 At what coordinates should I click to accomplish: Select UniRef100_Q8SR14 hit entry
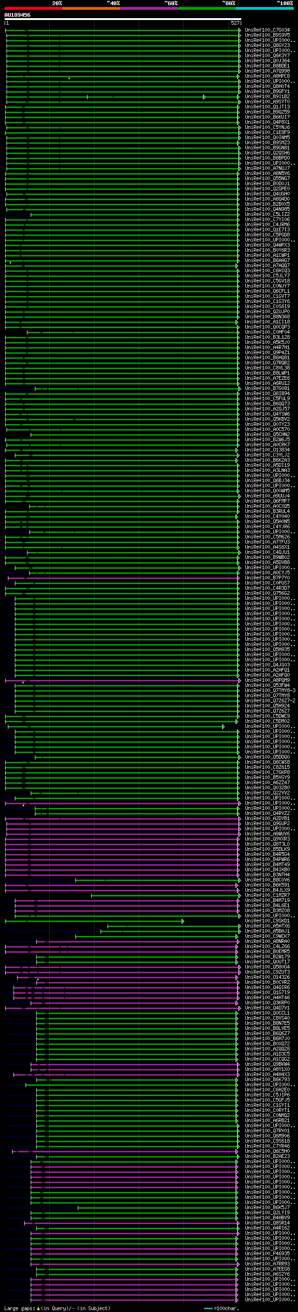click(267, 1223)
